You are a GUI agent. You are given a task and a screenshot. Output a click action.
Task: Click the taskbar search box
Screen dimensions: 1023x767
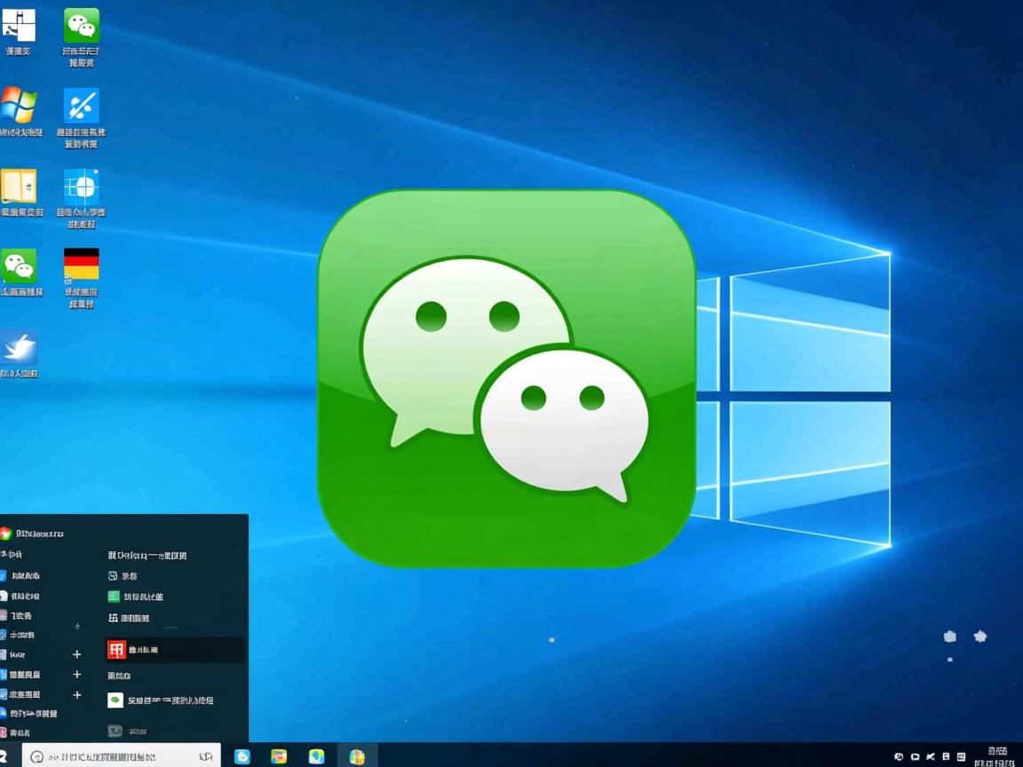pyautogui.click(x=115, y=756)
